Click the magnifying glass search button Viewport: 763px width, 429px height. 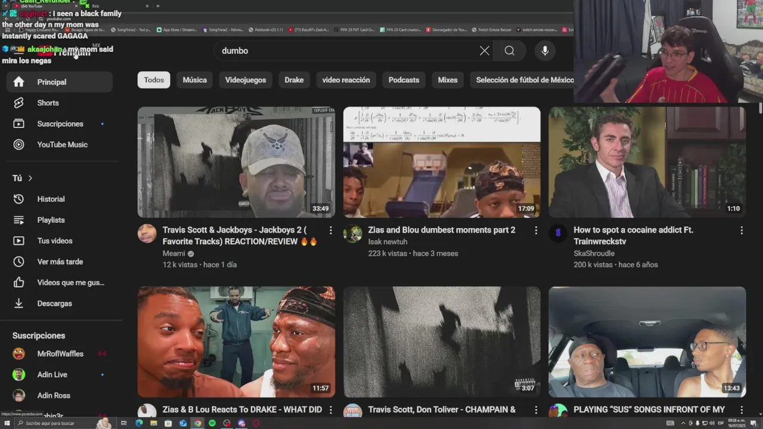510,51
